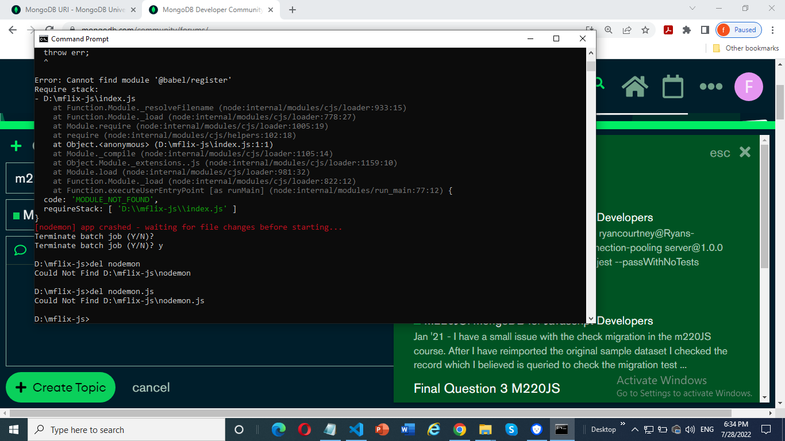Open the ellipsis more menu in forum header
This screenshot has width=785, height=441.
point(711,86)
